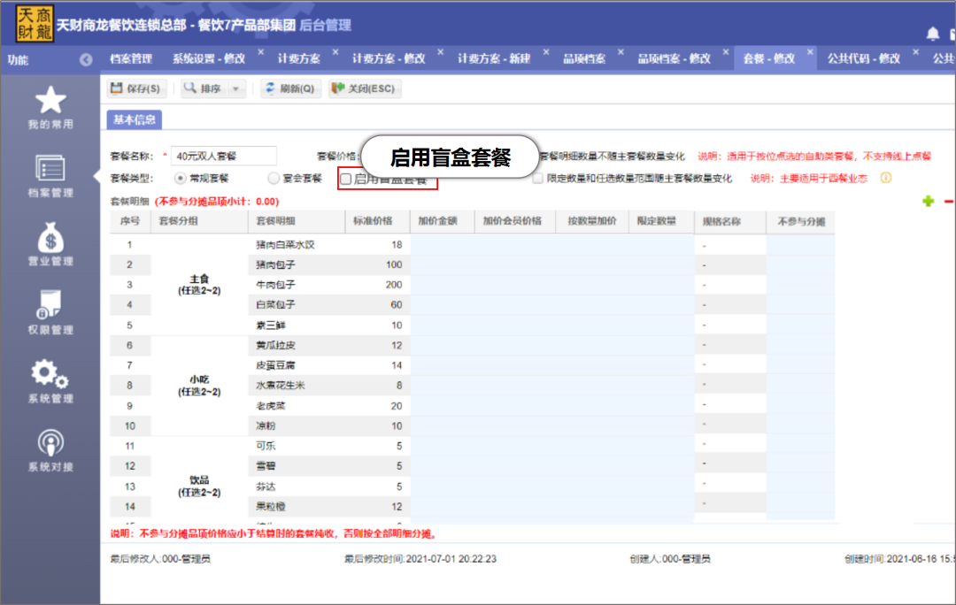Click the 限定数量 column header
956x605 pixels.
661,222
